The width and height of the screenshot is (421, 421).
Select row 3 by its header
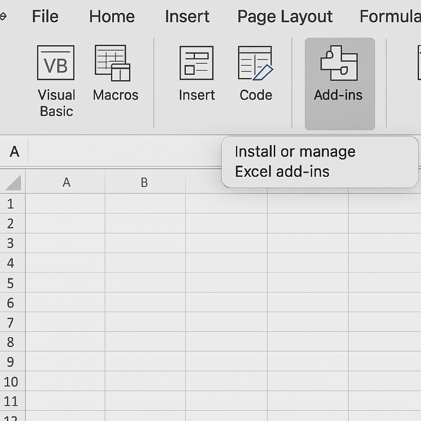click(x=13, y=243)
